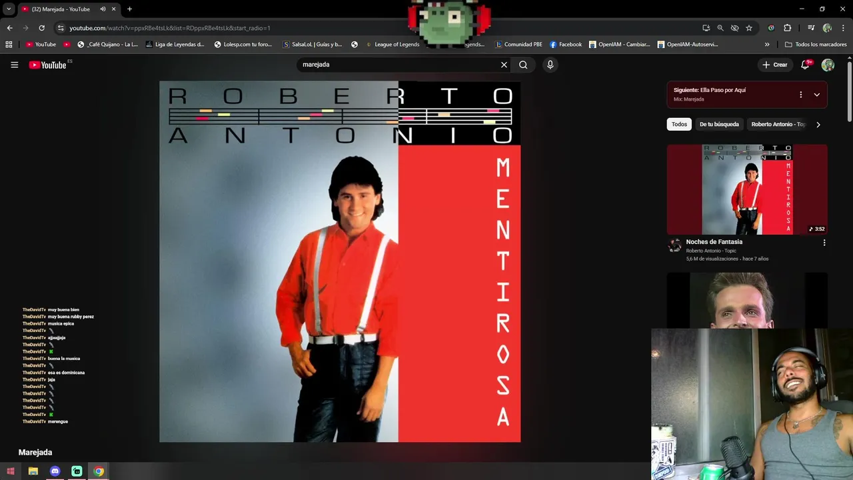
Task: Open File Explorer from the taskbar
Action: pyautogui.click(x=33, y=471)
